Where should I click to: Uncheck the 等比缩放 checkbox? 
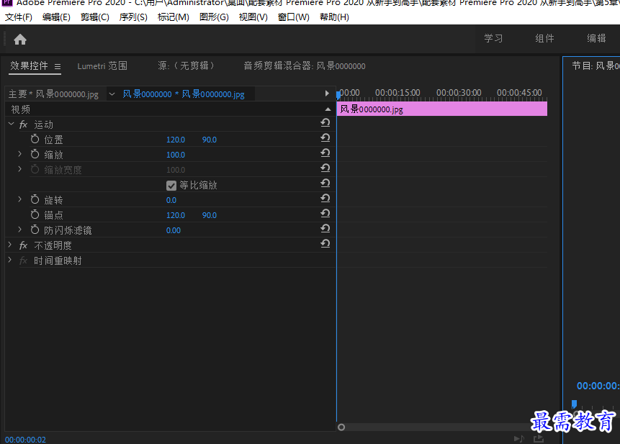171,185
